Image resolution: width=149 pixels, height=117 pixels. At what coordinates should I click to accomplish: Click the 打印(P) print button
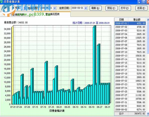[125, 8]
